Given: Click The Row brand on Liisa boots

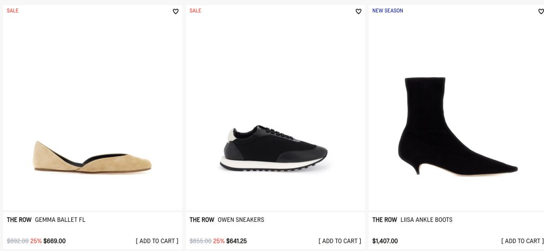Looking at the screenshot, I should pos(385,220).
